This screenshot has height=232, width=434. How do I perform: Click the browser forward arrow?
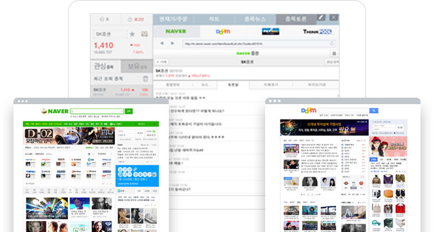click(x=172, y=44)
